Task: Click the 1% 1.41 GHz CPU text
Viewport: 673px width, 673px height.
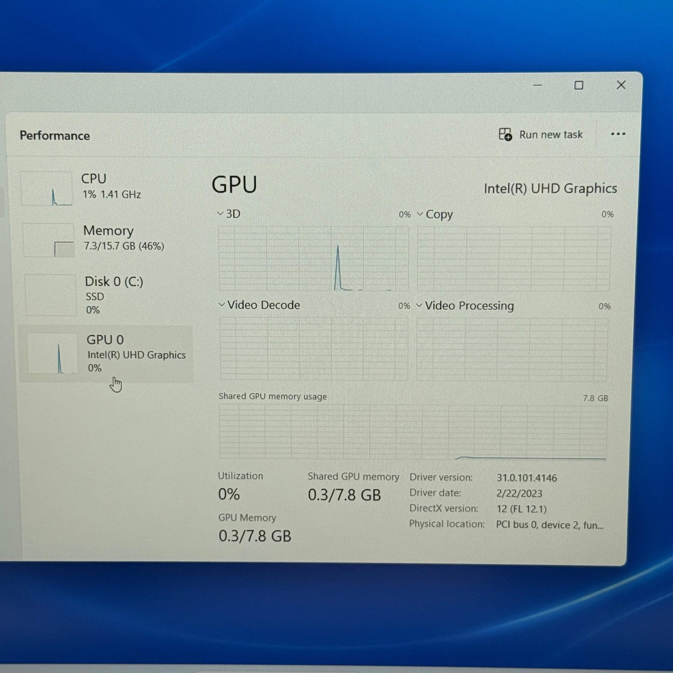Action: [x=111, y=194]
